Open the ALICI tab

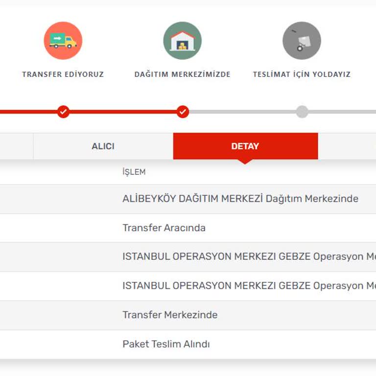(103, 146)
